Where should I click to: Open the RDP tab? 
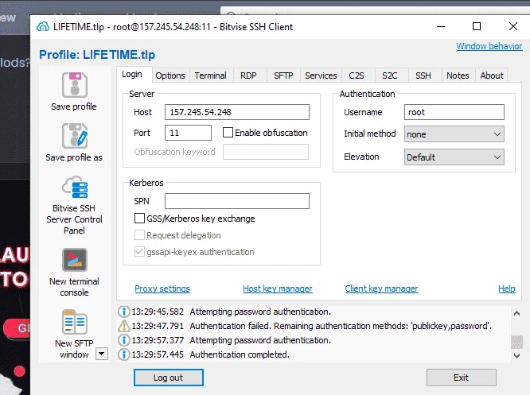point(248,76)
